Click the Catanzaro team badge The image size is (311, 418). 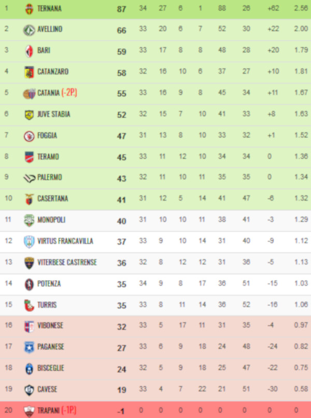[x=29, y=72]
